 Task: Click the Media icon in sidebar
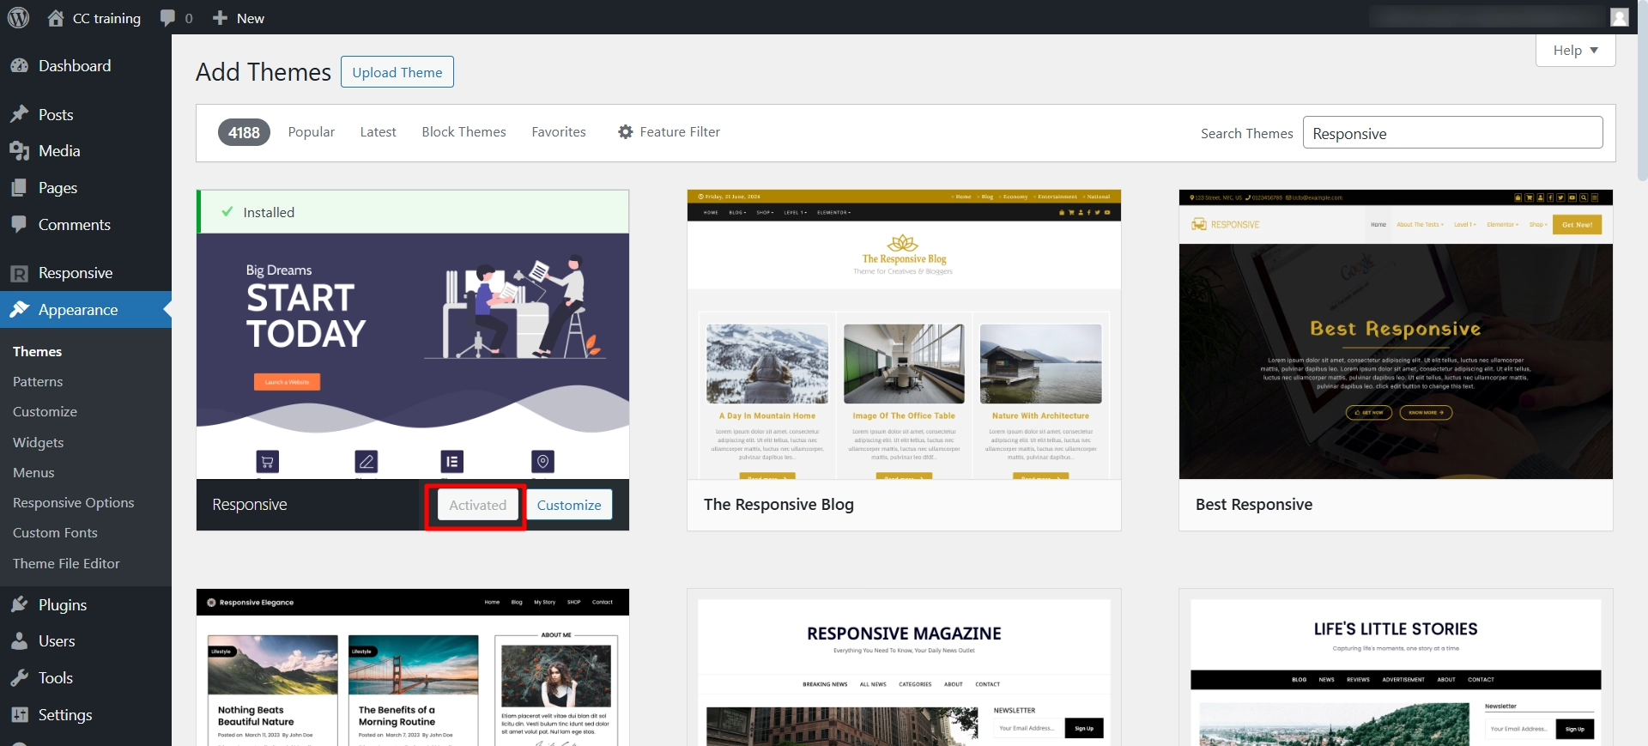click(19, 151)
